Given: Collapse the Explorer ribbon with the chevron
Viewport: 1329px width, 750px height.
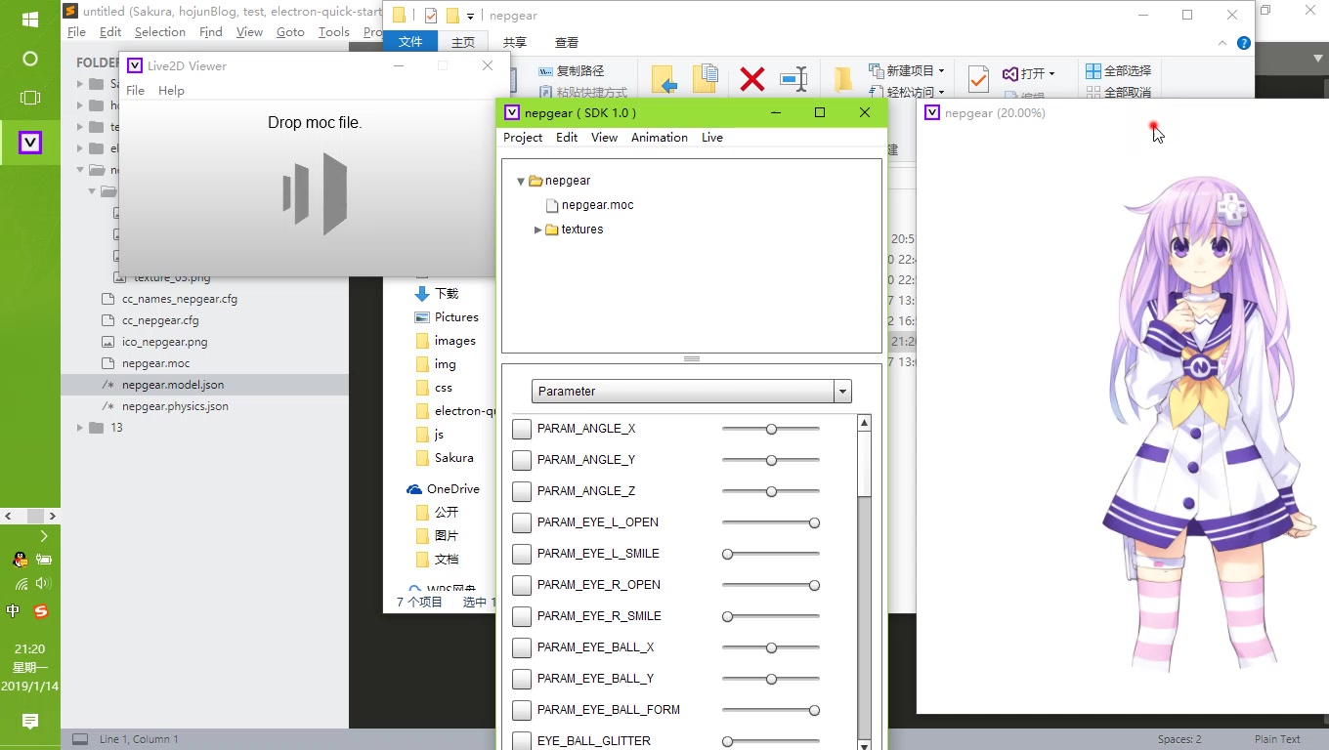Looking at the screenshot, I should coord(1222,43).
